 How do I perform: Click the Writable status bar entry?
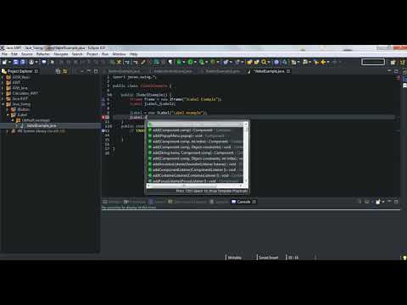(x=235, y=258)
